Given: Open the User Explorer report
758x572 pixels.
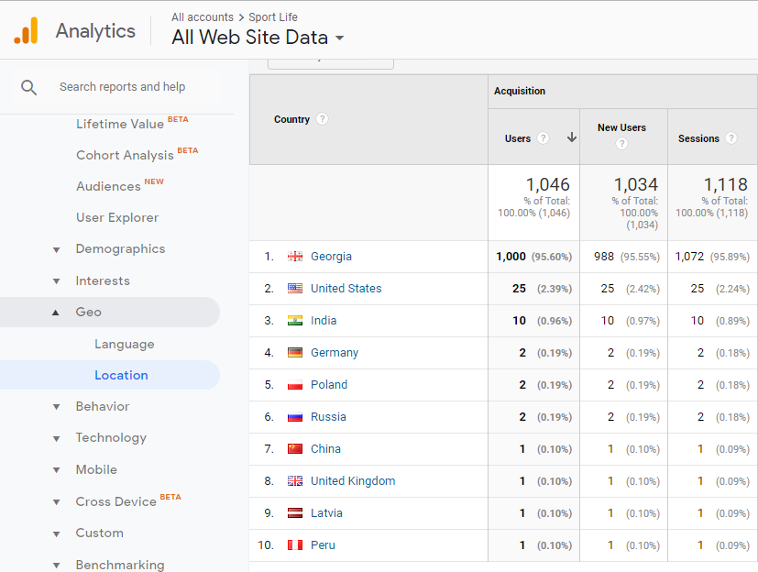Looking at the screenshot, I should coord(117,218).
